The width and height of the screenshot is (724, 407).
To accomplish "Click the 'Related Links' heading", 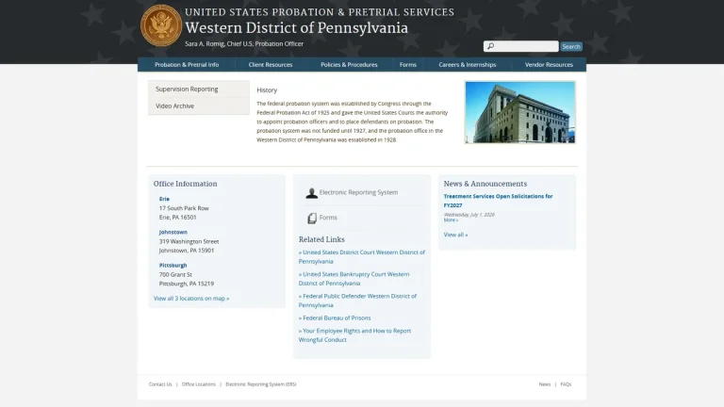I will (321, 239).
